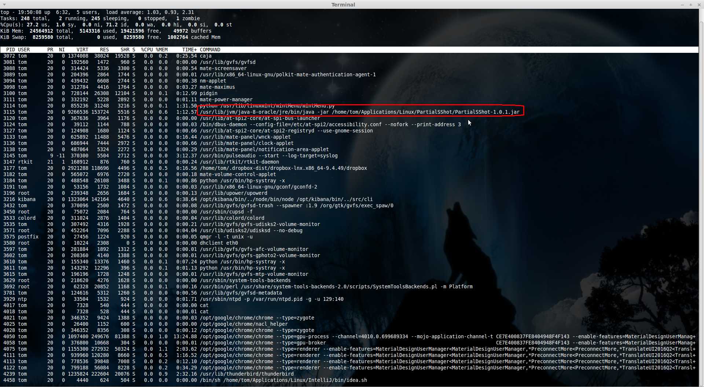Close the Terminal window
Image resolution: width=704 pixels, height=387 pixels.
pyautogui.click(x=699, y=5)
